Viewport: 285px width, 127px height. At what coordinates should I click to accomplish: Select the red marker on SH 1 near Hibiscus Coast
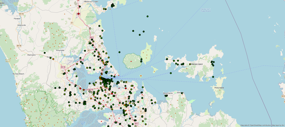point(79,14)
